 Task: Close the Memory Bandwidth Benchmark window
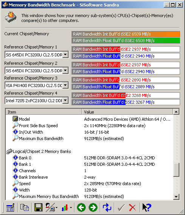tap(180, 5)
